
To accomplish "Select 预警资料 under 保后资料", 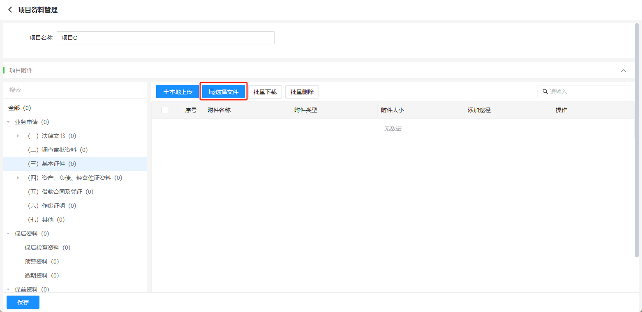I will click(42, 262).
